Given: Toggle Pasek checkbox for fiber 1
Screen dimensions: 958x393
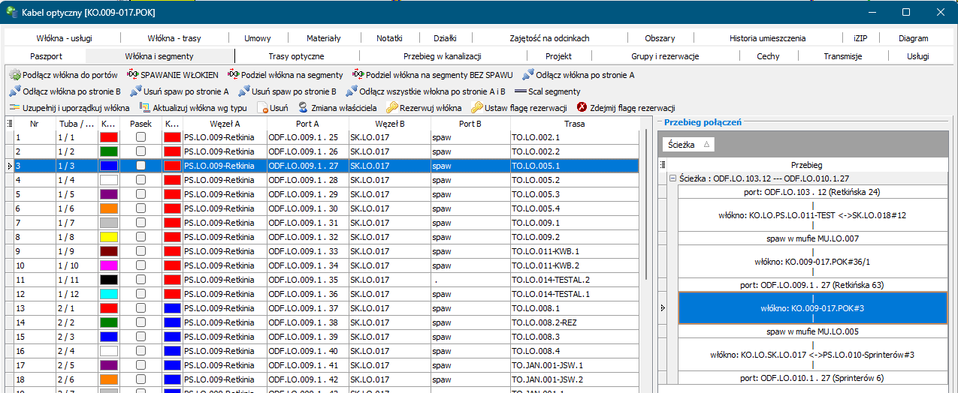Looking at the screenshot, I should tap(141, 137).
